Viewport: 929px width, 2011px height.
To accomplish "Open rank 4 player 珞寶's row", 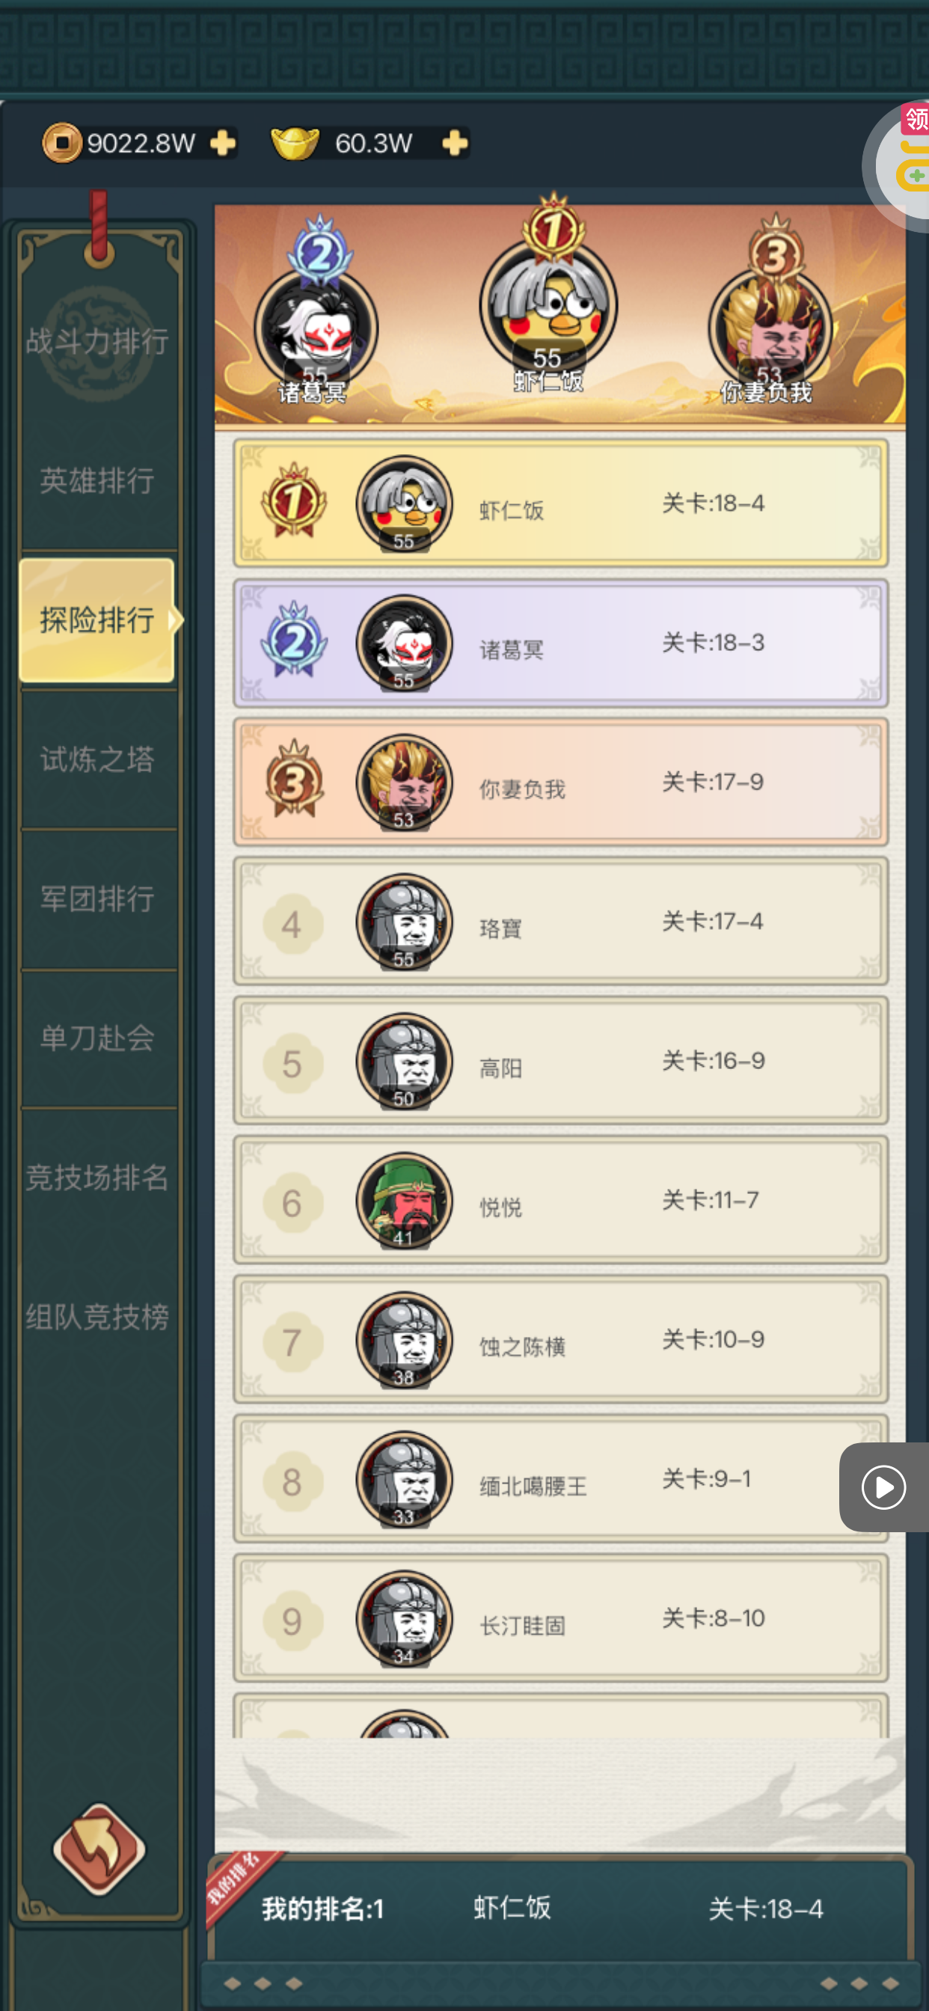I will pos(560,921).
